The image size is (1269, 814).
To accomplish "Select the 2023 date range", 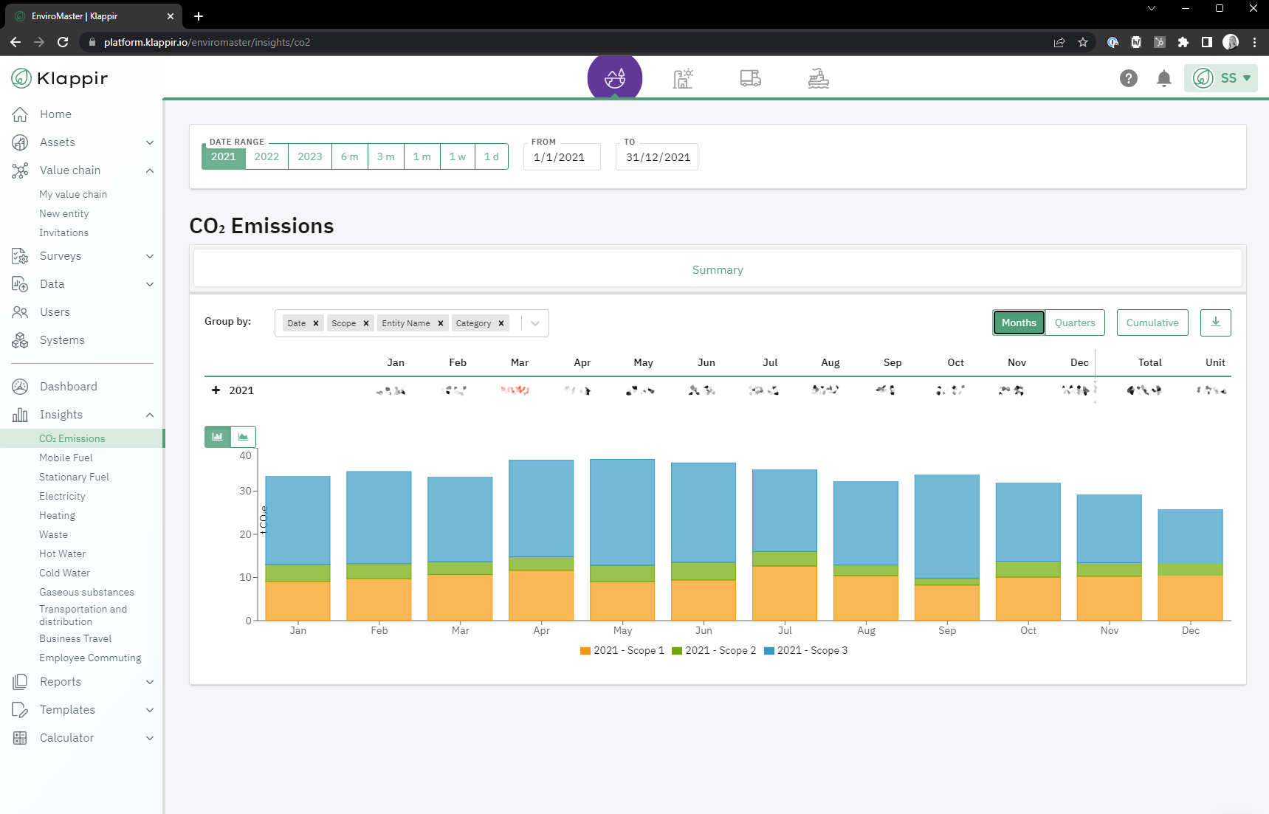I will tap(310, 156).
